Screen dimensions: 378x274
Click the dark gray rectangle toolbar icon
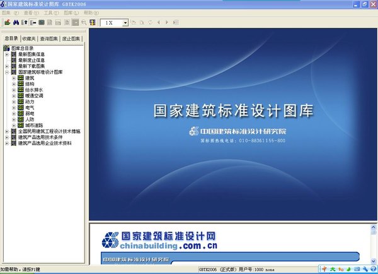click(x=42, y=23)
